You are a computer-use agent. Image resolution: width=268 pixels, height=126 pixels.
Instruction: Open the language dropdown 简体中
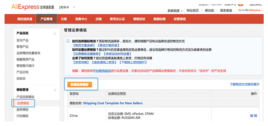[x=67, y=7]
